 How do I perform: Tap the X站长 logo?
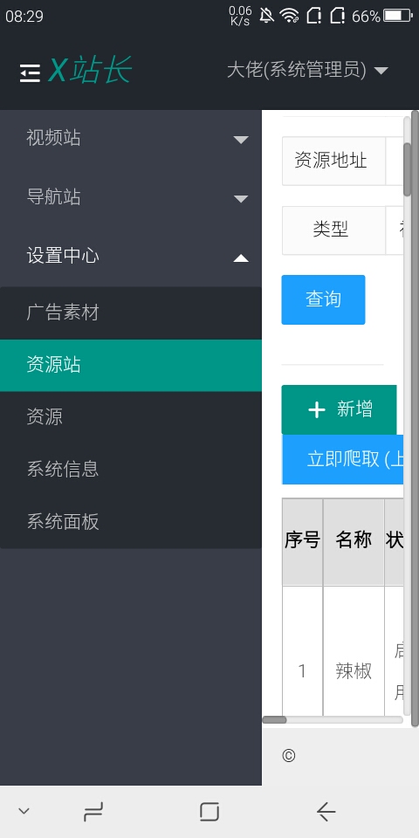point(90,71)
